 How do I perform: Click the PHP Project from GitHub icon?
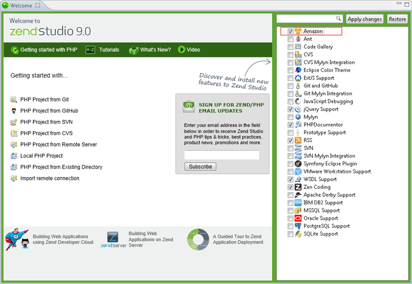tap(14, 111)
